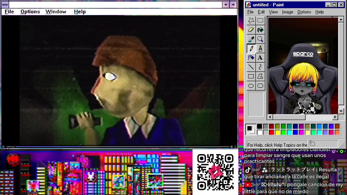The height and width of the screenshot is (195, 347).
Task: Click the Paint canvas scroll-up arrow
Action: tap(341, 19)
